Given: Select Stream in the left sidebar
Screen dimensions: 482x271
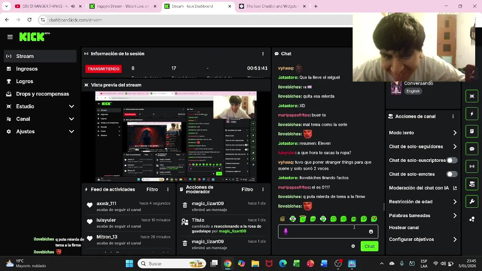Looking at the screenshot, I should [40, 56].
